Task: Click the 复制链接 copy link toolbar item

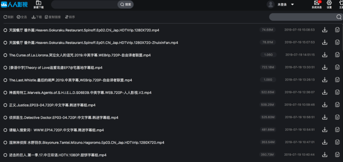Action: pyautogui.click(x=53, y=17)
